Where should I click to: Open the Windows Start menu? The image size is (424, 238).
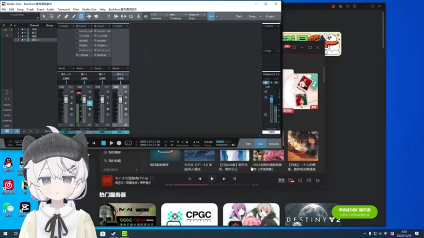click(x=5, y=233)
